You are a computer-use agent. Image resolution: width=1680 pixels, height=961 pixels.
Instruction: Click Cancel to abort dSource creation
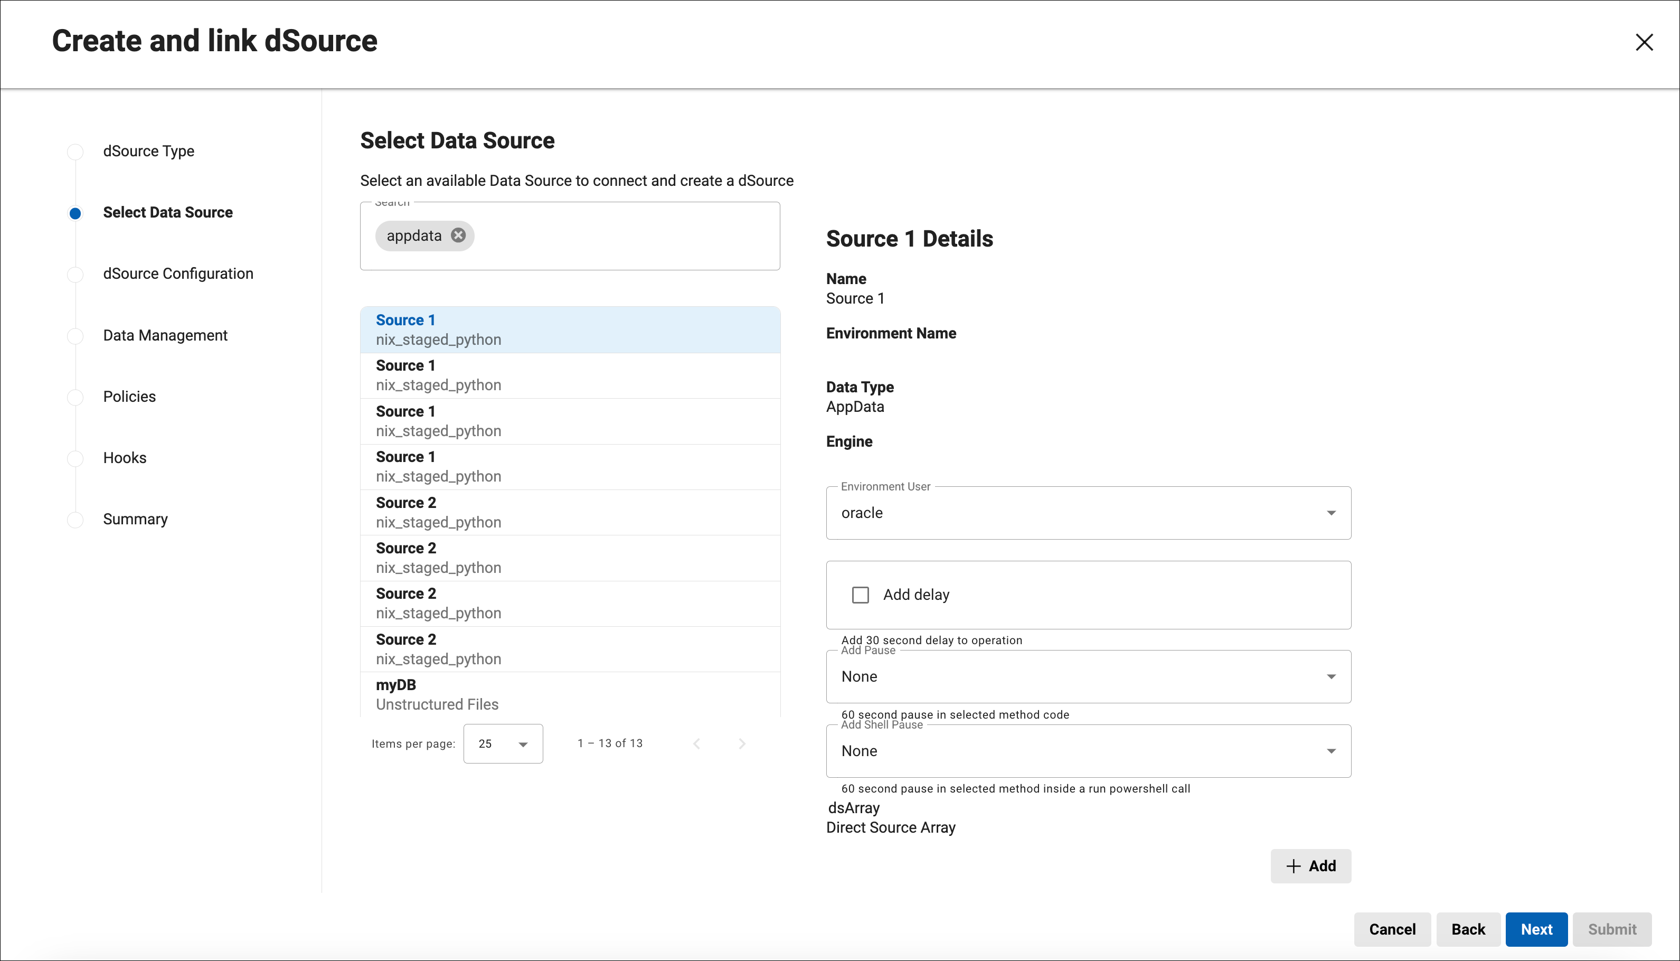1392,929
